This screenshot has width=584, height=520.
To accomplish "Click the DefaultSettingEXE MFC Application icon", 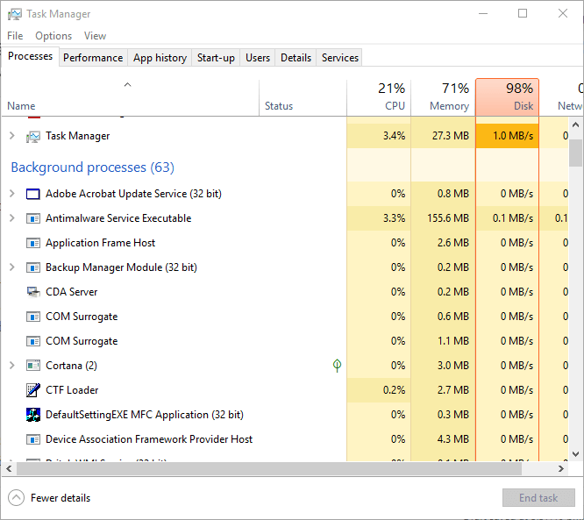I will [32, 415].
